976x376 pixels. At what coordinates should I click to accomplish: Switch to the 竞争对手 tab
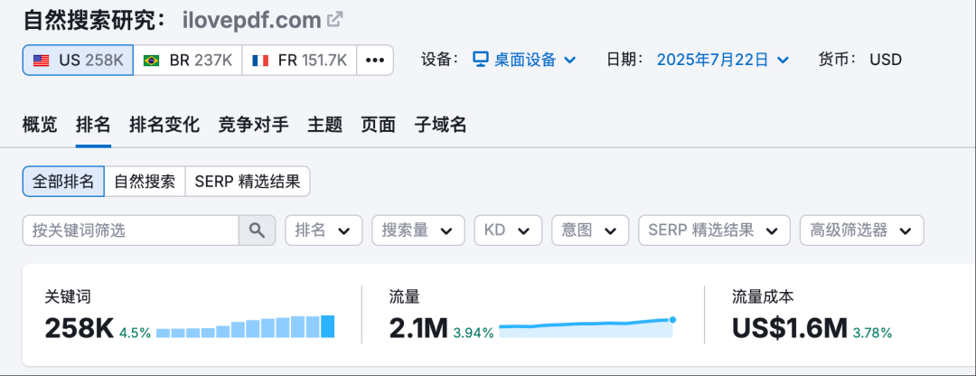click(x=253, y=125)
